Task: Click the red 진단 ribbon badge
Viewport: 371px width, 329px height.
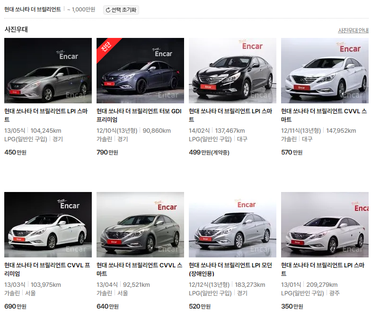Action: point(106,46)
